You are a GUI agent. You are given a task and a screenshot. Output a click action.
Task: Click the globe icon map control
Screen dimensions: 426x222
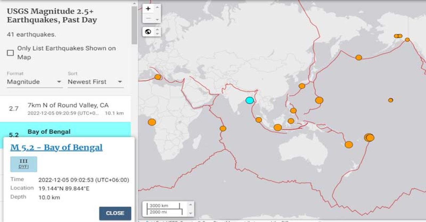point(148,32)
